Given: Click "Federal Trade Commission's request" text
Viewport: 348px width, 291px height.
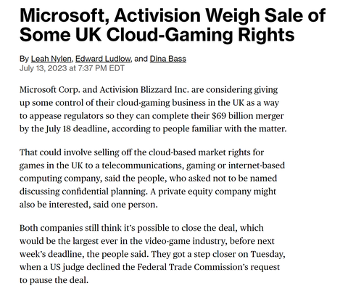Looking at the screenshot, I should pyautogui.click(x=209, y=267).
